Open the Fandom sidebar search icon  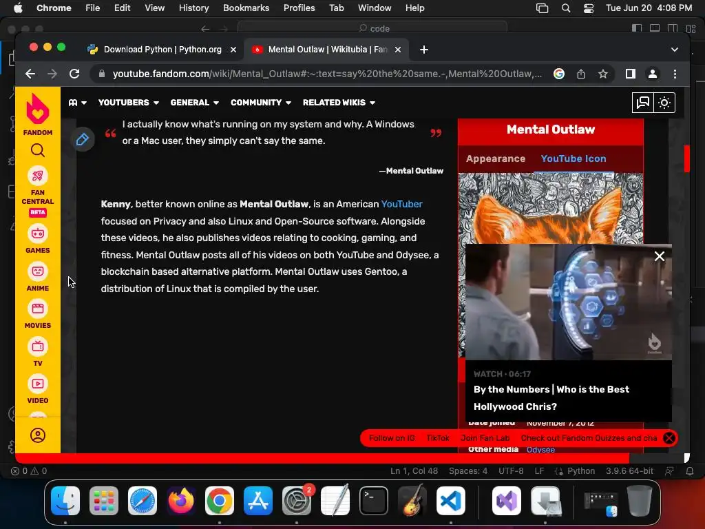pos(38,150)
